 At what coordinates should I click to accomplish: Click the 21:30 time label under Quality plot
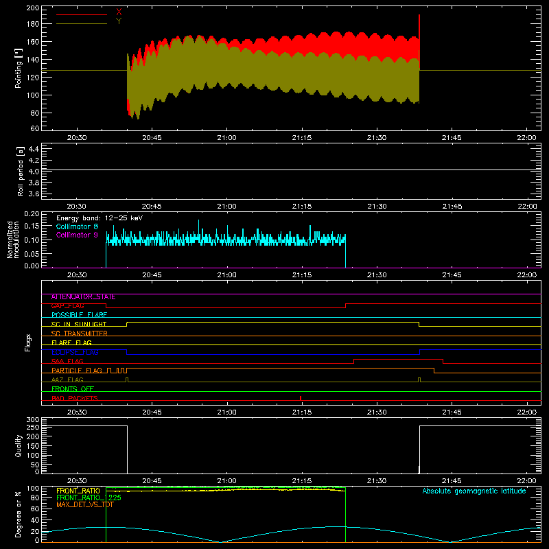pos(377,481)
